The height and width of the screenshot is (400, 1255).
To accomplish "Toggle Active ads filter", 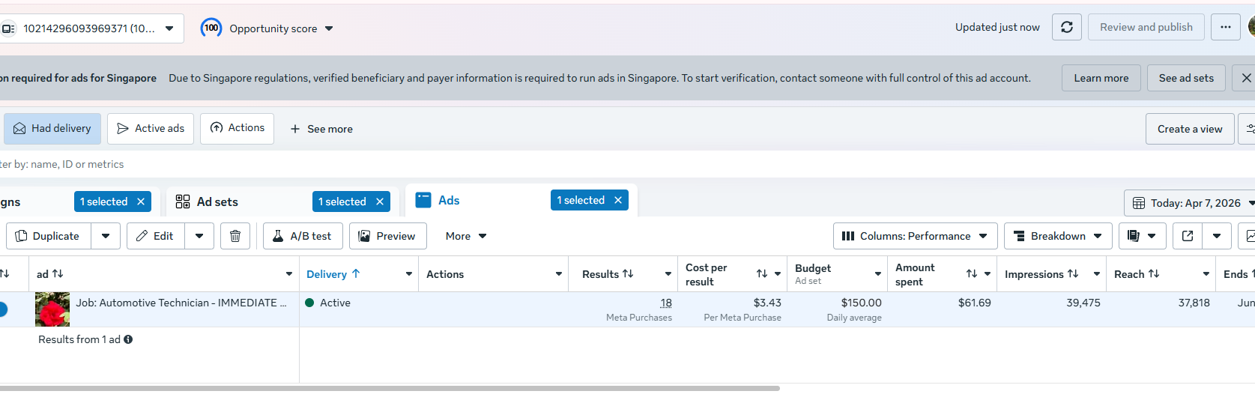I will 151,129.
